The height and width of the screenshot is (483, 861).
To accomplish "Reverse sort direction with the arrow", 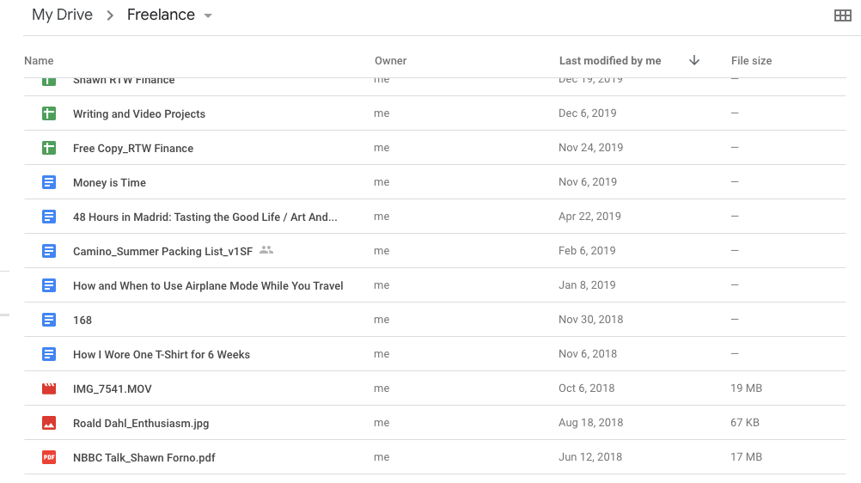I will point(694,60).
